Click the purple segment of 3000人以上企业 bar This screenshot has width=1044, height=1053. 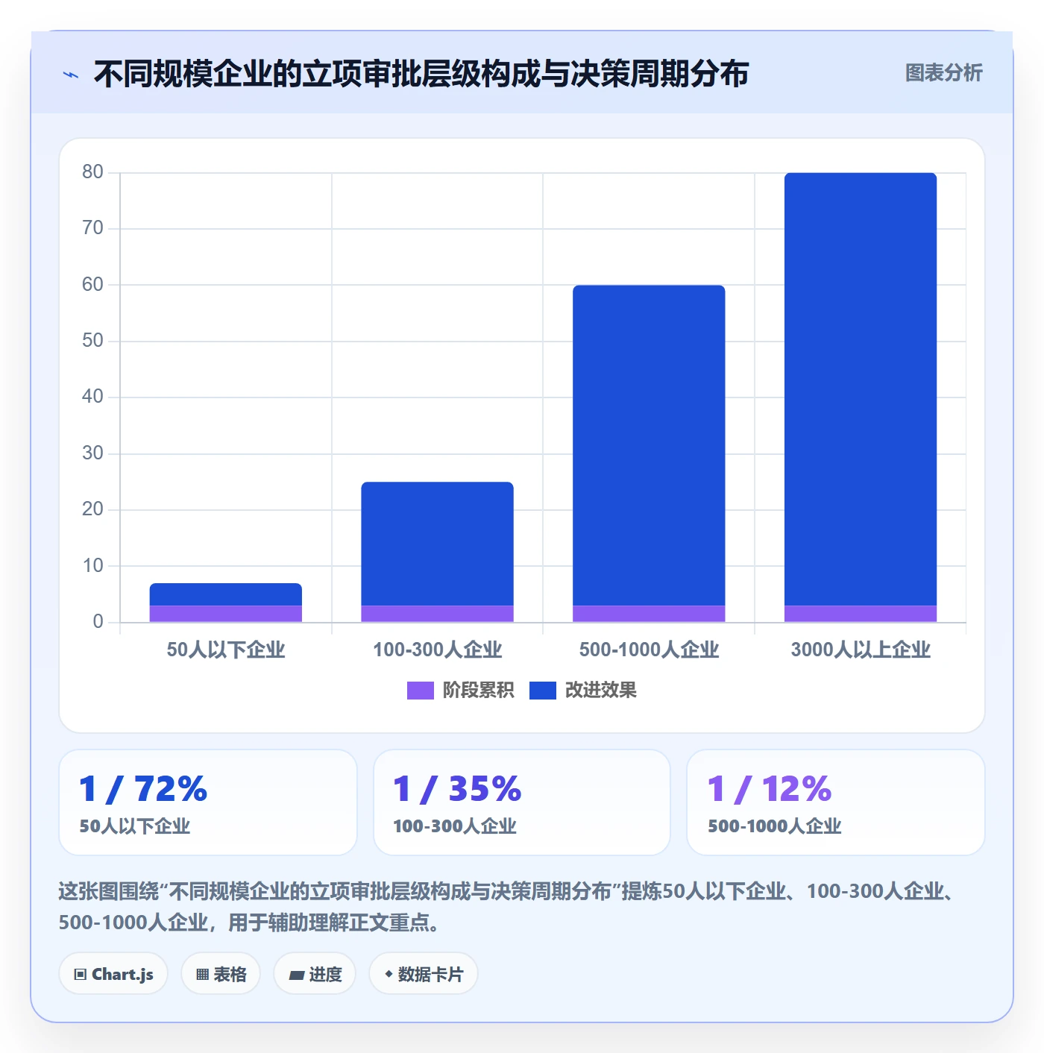coord(861,614)
